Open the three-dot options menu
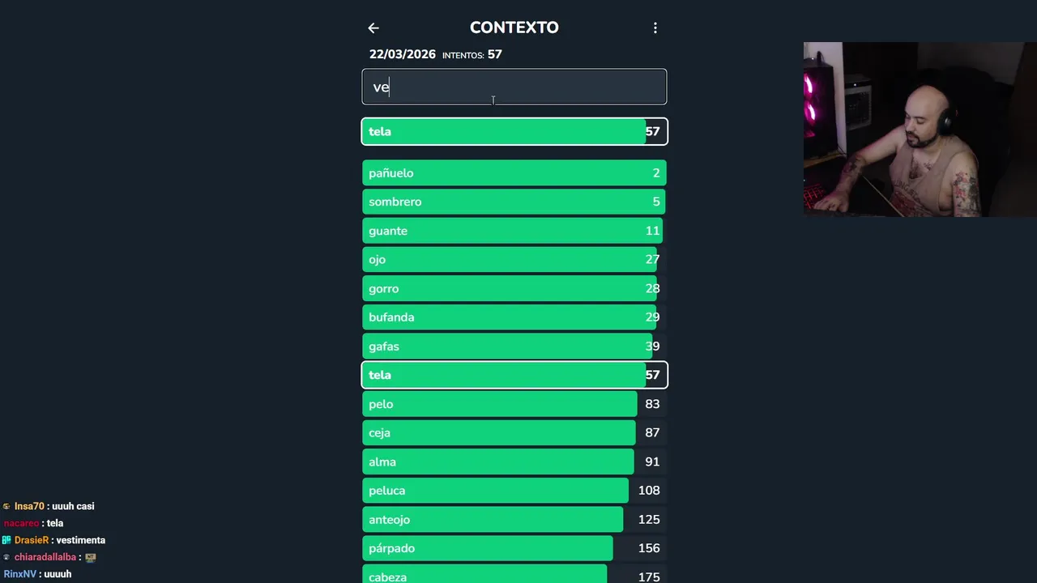 coord(655,28)
